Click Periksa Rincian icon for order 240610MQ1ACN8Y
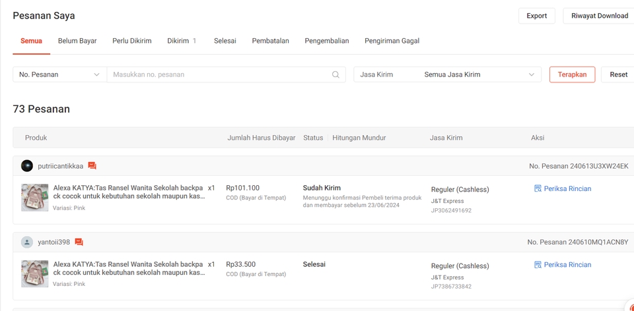The height and width of the screenshot is (311, 634). pos(538,265)
